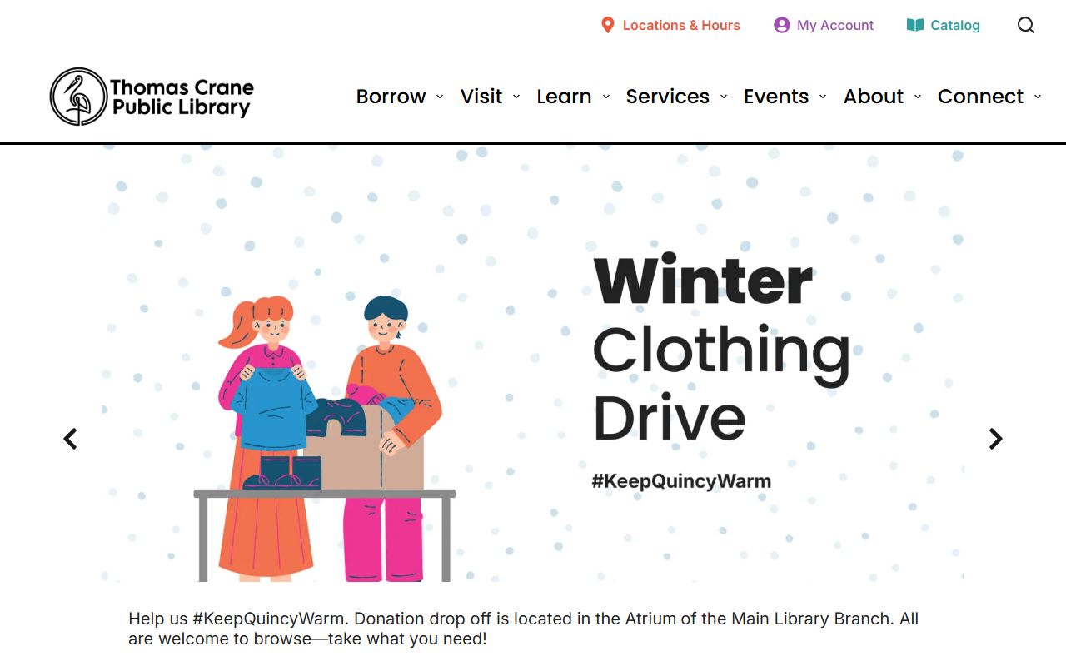Click the My Account person icon
The image size is (1066, 666).
[781, 25]
